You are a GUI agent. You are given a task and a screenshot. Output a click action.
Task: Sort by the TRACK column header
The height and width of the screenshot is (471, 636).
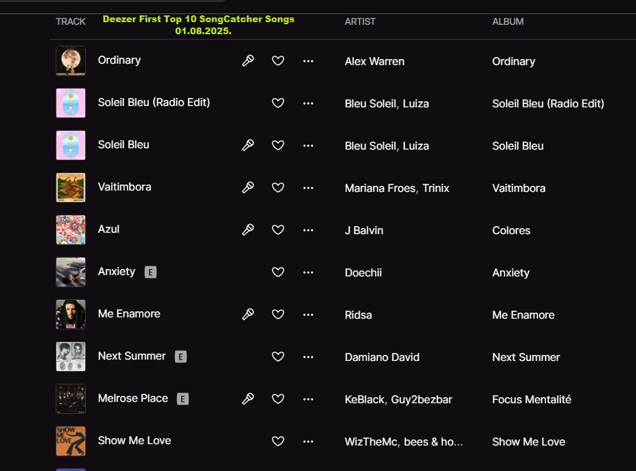(70, 21)
